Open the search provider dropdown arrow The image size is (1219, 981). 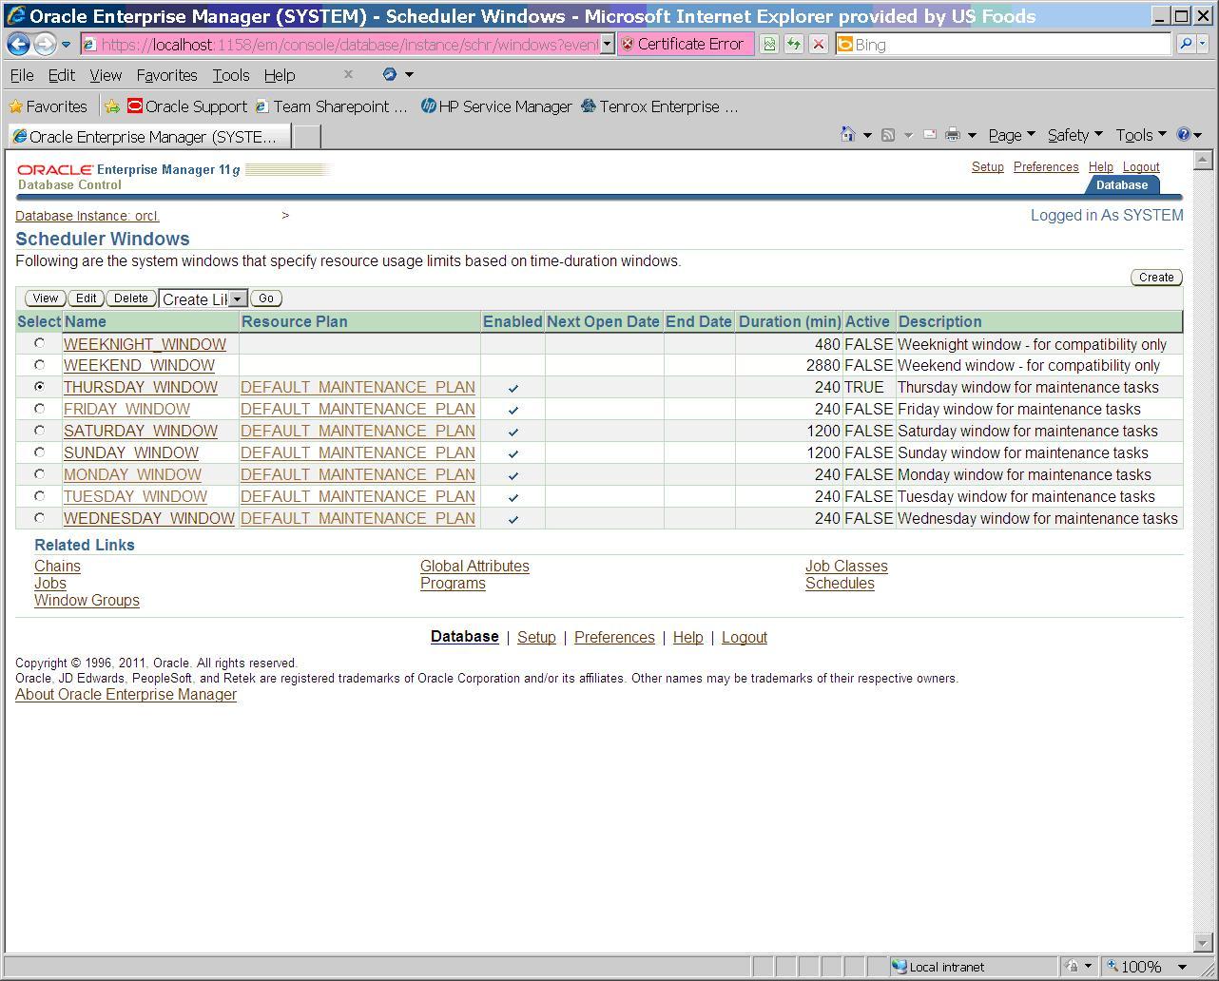coord(1203,44)
